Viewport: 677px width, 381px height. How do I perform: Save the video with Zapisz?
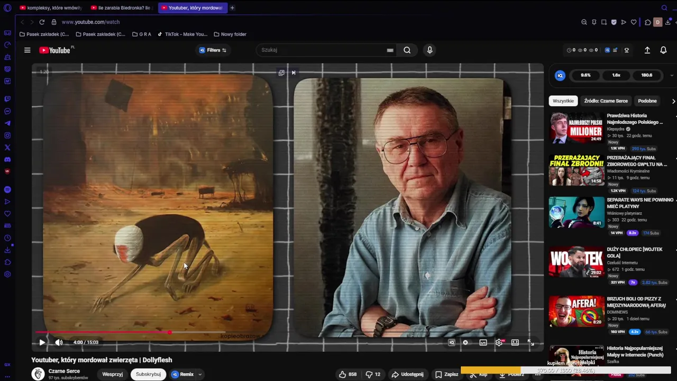[x=446, y=374]
